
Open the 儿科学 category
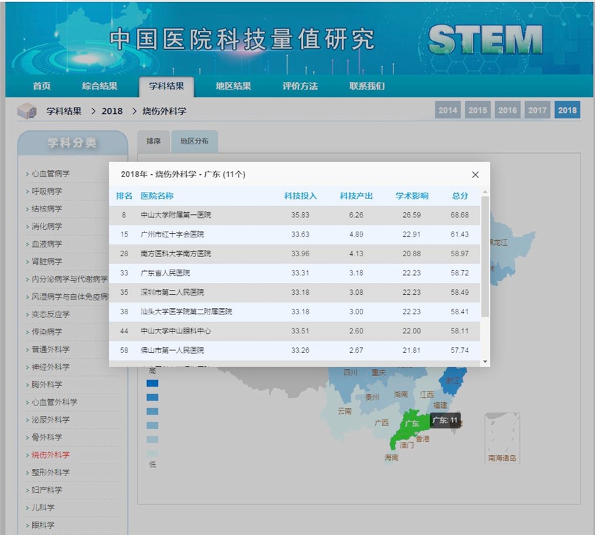(43, 508)
